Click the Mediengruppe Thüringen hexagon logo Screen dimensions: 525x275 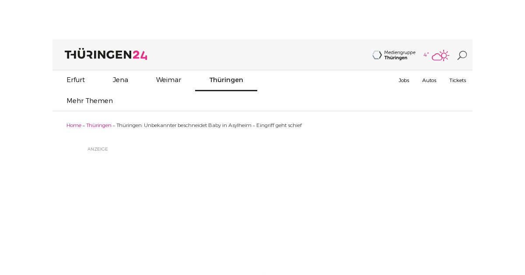tap(377, 55)
